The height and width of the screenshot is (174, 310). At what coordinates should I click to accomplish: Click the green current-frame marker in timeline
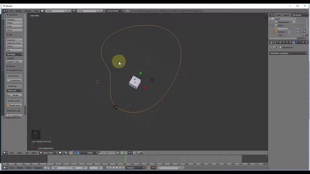tap(125, 159)
